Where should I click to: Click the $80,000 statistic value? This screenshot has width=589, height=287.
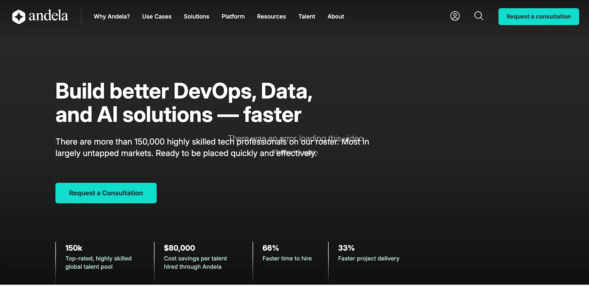point(179,248)
